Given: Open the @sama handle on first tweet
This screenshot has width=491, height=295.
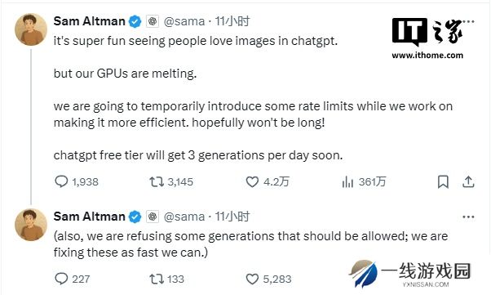Looking at the screenshot, I should 184,21.
